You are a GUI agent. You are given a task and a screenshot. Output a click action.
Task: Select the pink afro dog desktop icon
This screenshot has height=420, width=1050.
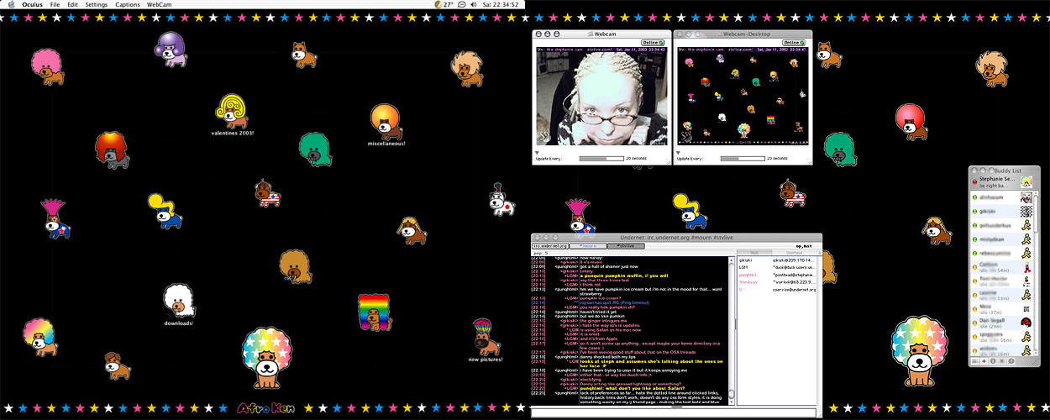pos(47,67)
